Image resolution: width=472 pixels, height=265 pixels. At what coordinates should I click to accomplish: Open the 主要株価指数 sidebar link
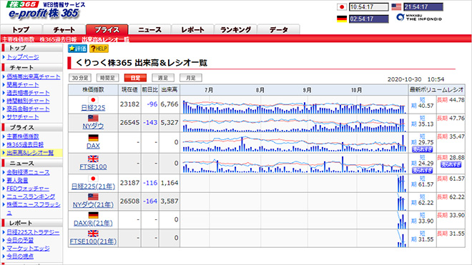point(23,136)
